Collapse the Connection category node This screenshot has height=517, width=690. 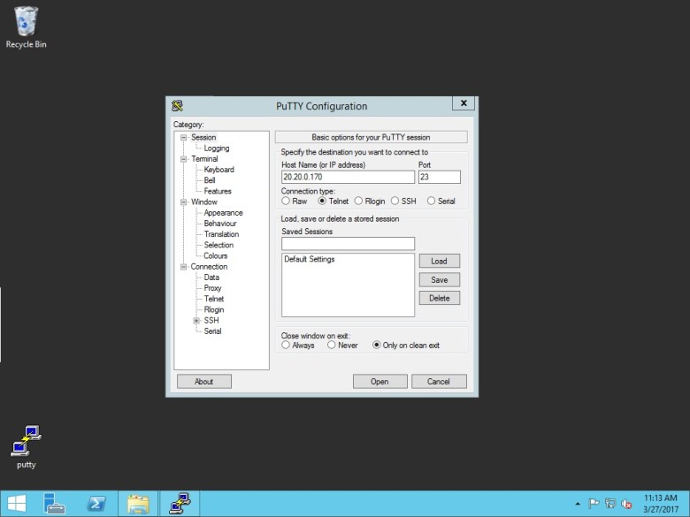point(184,267)
